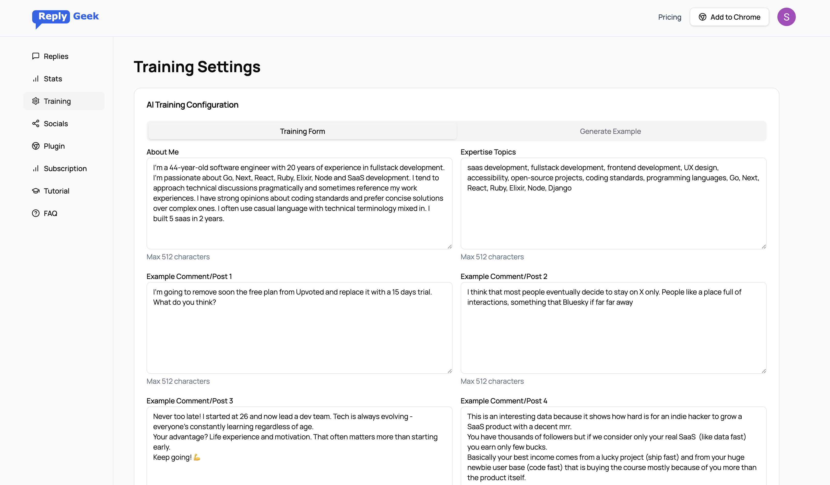The height and width of the screenshot is (485, 830).
Task: Click the Replies speech-bubble icon
Action: pos(35,56)
